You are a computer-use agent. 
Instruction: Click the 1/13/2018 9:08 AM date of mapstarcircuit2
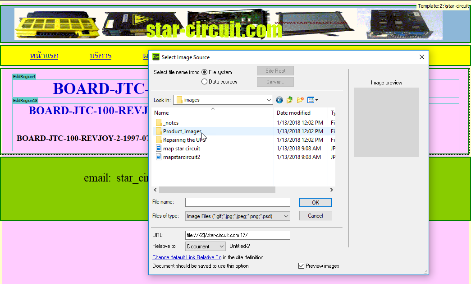pyautogui.click(x=298, y=157)
